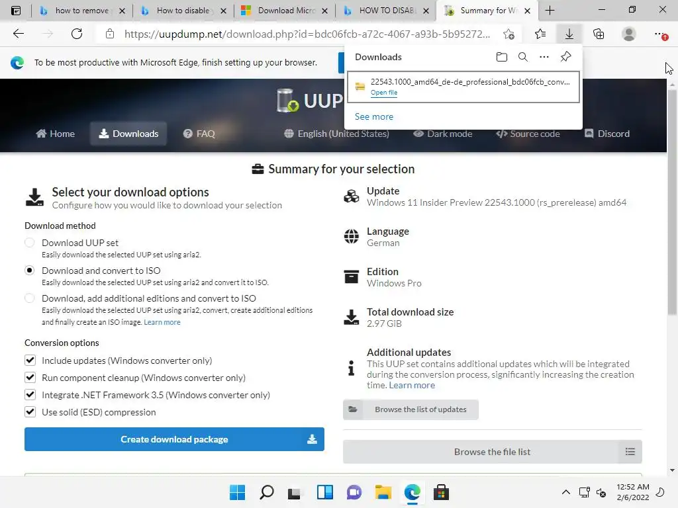Open Widgets from the taskbar
The image size is (678, 508).
pos(324,492)
